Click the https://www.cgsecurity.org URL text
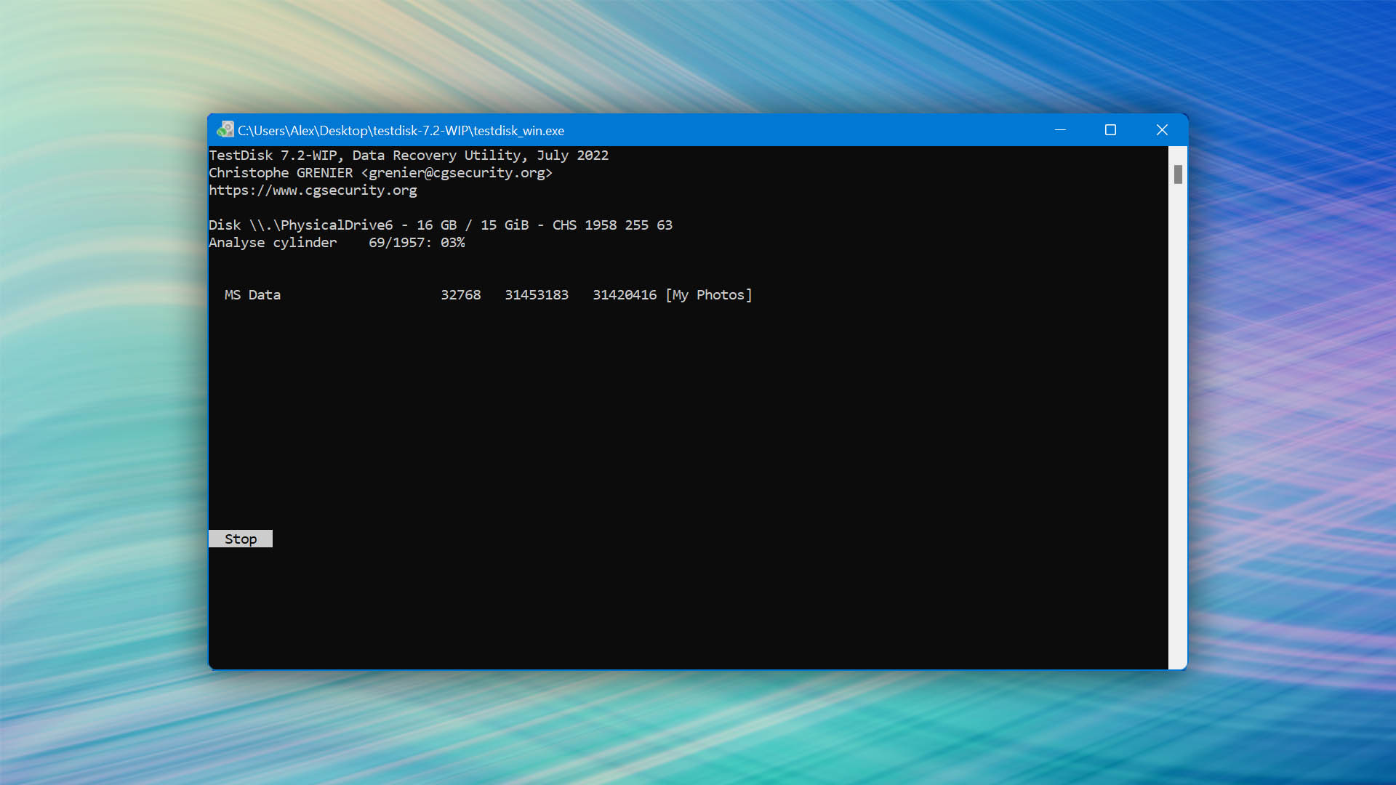 (313, 190)
